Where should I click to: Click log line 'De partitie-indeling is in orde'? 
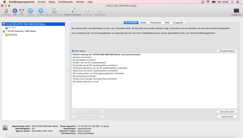click(x=86, y=81)
